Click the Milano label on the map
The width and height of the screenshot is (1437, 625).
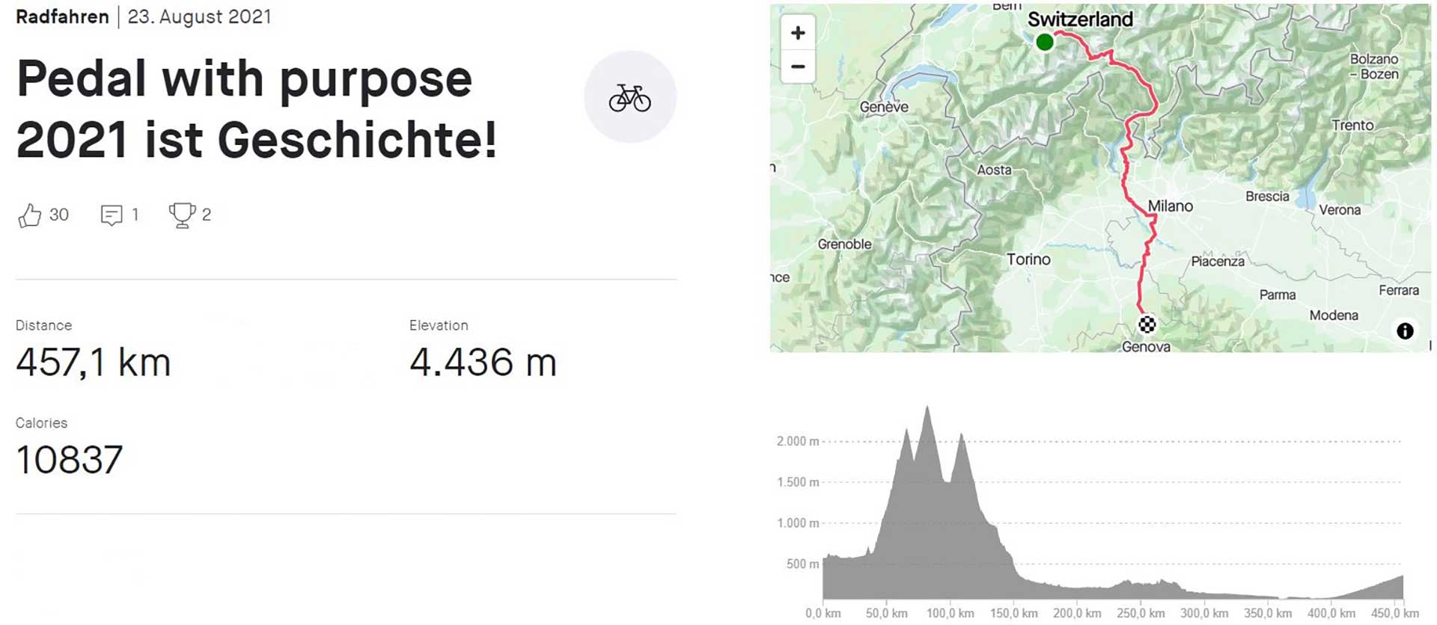tap(1171, 206)
